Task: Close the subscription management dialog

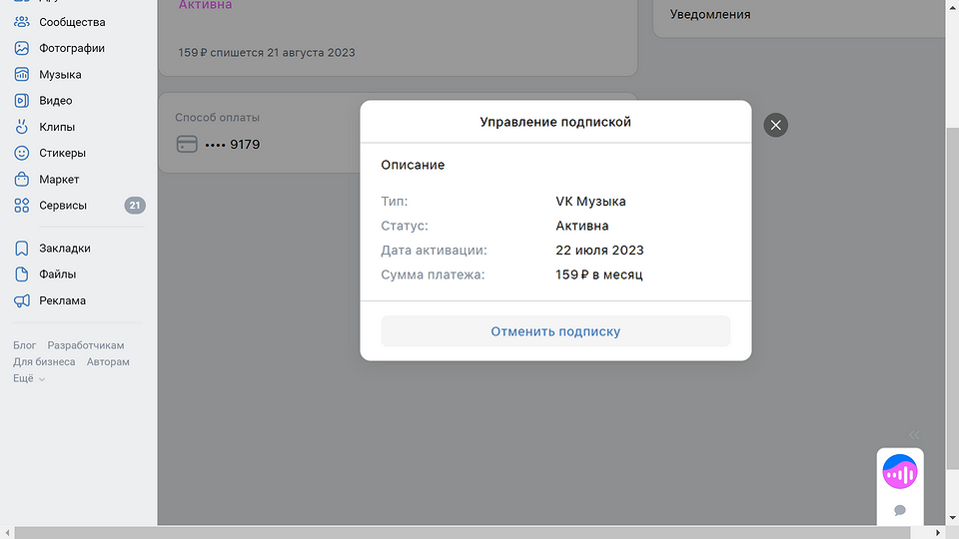Action: [x=775, y=125]
